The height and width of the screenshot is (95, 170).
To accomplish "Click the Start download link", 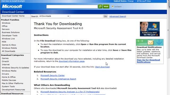I will pos(102,67).
